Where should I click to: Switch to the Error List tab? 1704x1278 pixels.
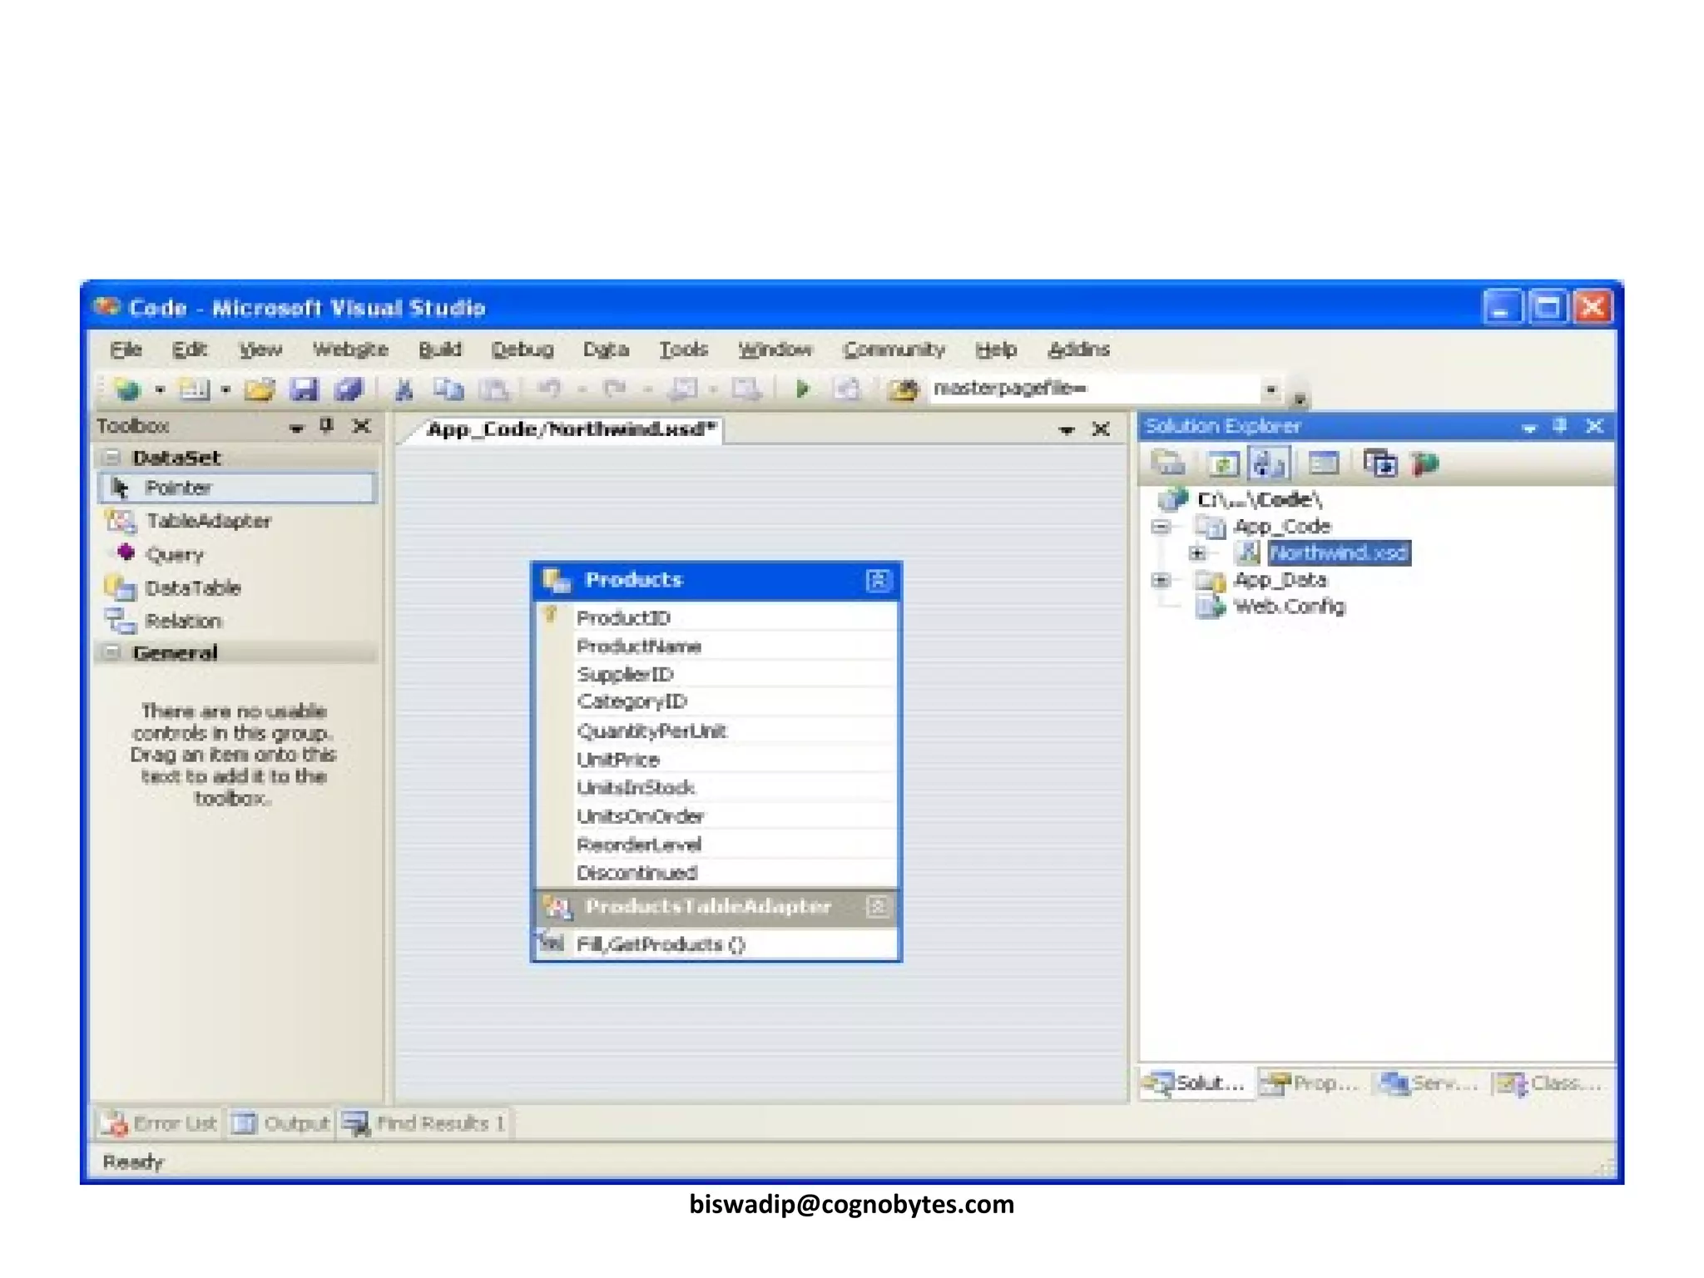160,1123
